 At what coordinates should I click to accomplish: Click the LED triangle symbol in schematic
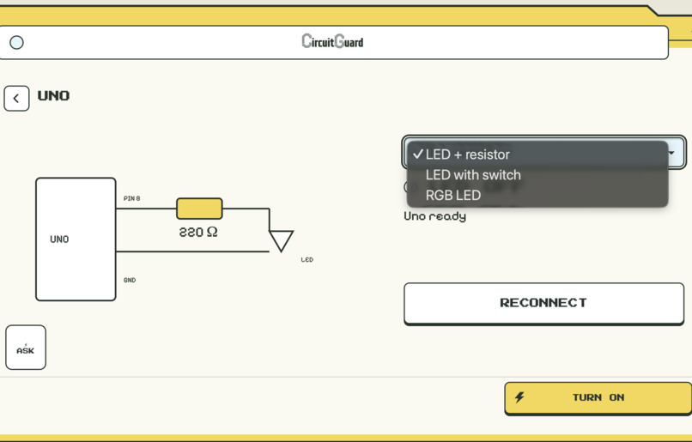point(281,241)
